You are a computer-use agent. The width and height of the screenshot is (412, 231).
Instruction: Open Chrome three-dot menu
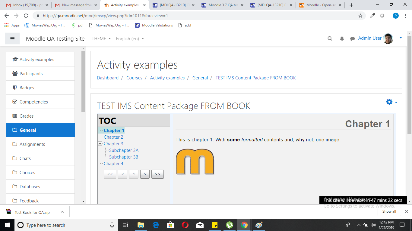pos(406,16)
